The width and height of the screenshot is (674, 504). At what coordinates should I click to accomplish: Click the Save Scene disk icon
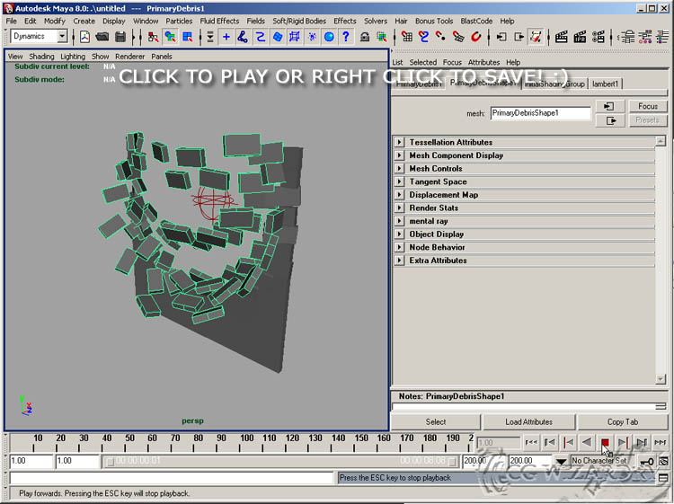click(x=118, y=37)
